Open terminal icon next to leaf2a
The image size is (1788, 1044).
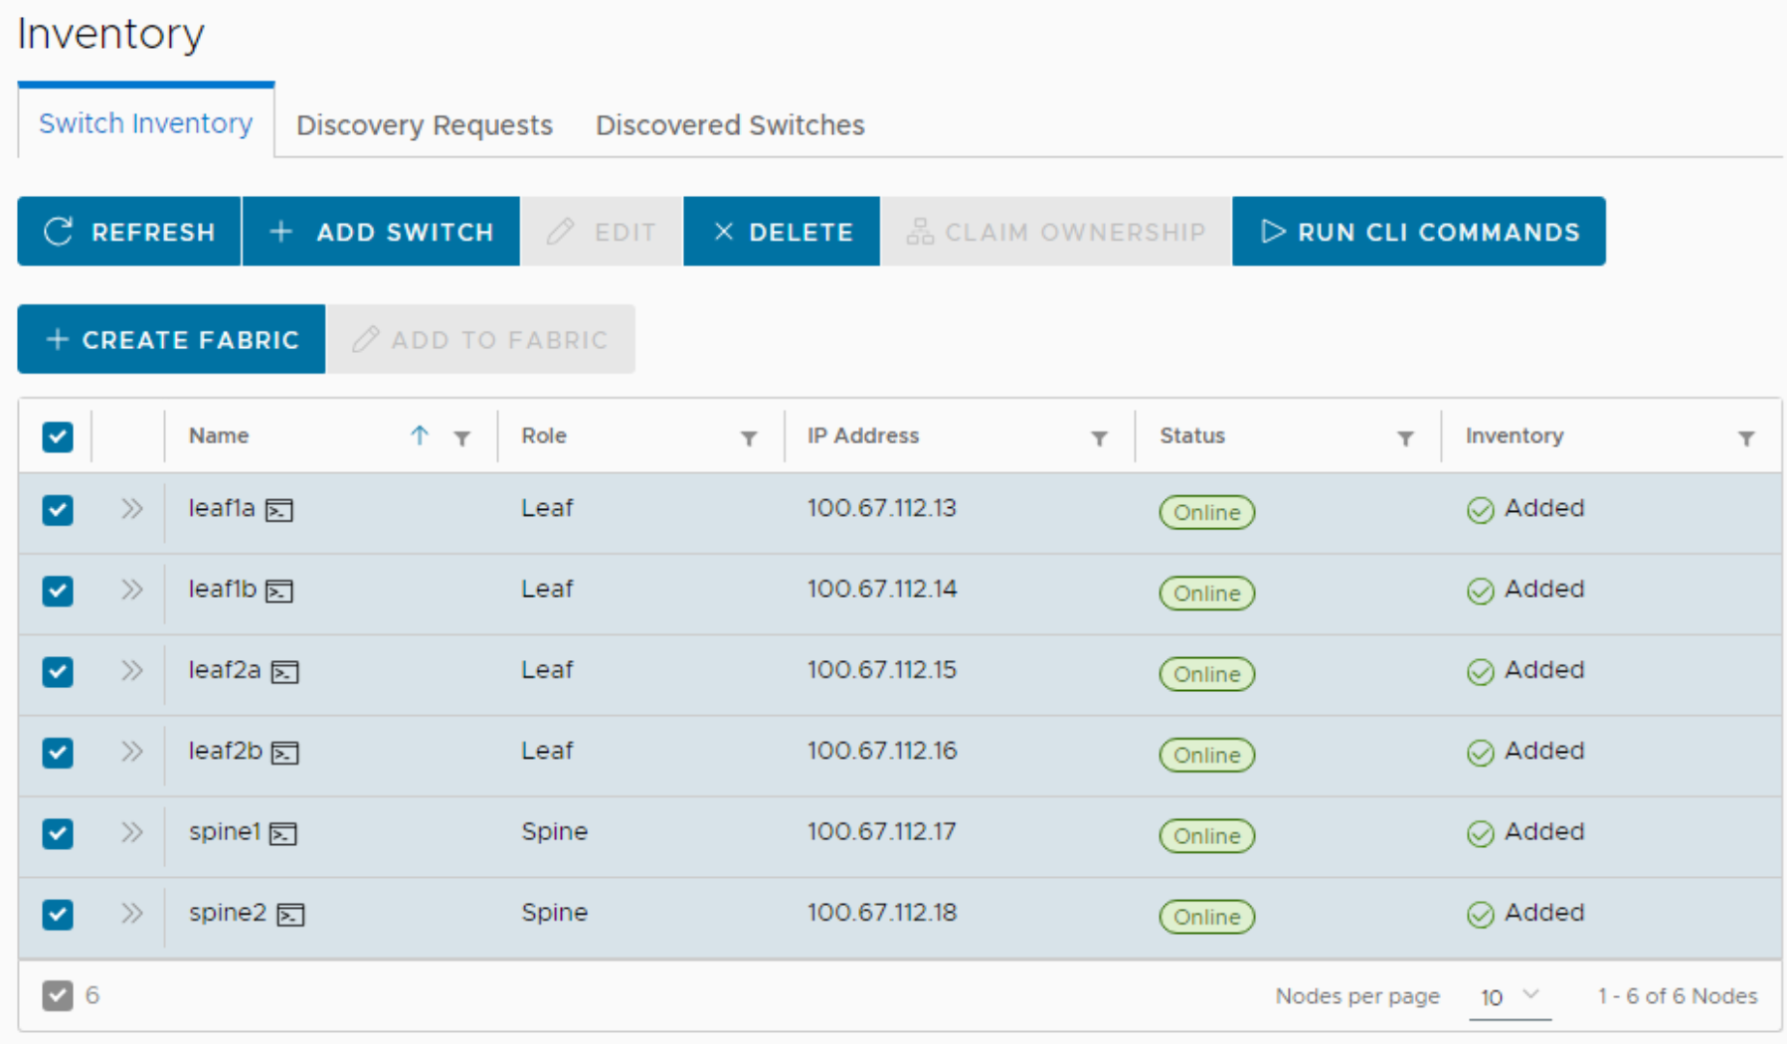click(285, 673)
